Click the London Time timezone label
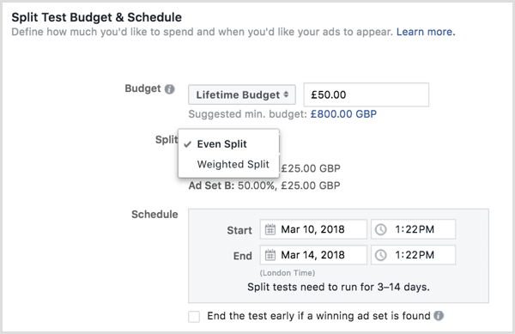Viewport: 515px width, 334px height. pyautogui.click(x=288, y=273)
